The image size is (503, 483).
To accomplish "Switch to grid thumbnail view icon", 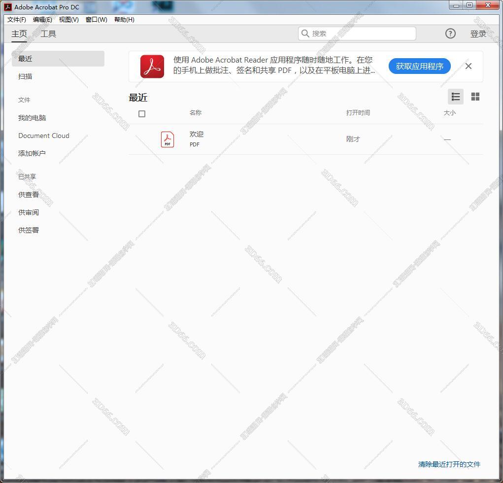I will click(x=475, y=97).
